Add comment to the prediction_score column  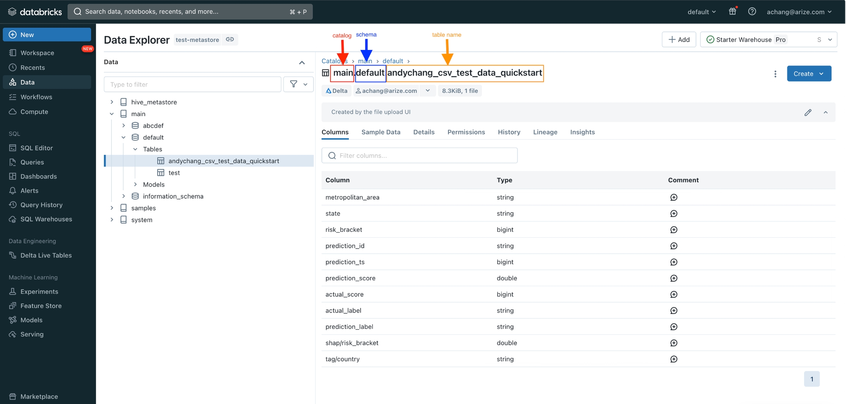tap(673, 278)
